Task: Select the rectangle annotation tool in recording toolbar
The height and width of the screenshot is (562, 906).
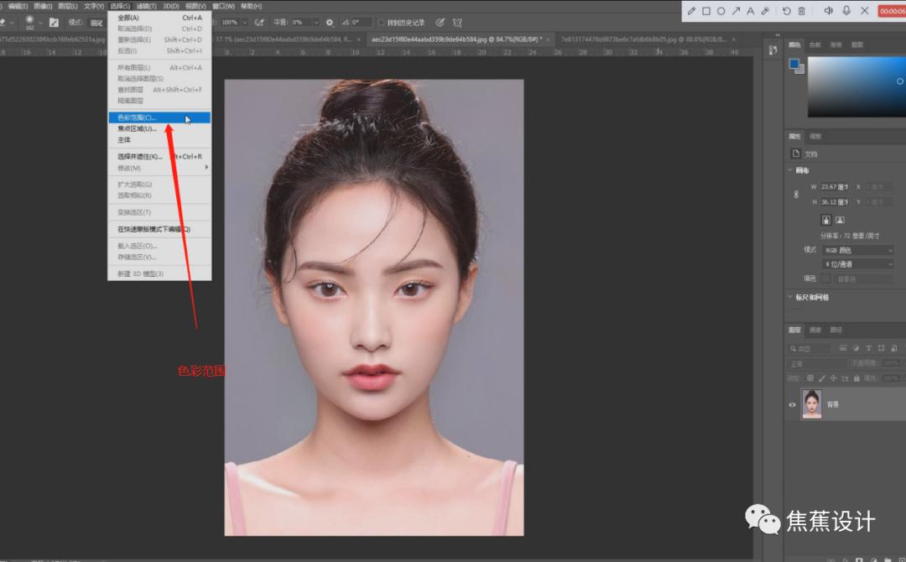Action: (706, 9)
